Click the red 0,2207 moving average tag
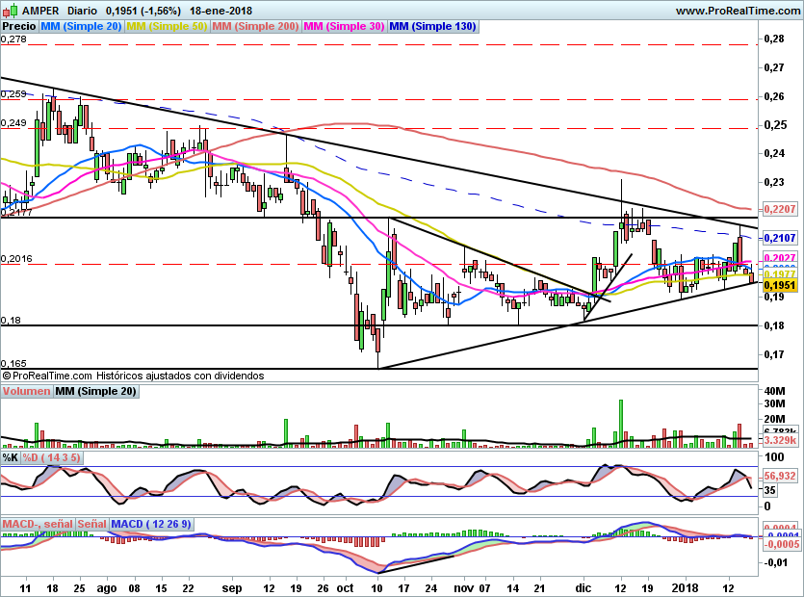804x597 pixels. pyautogui.click(x=779, y=208)
